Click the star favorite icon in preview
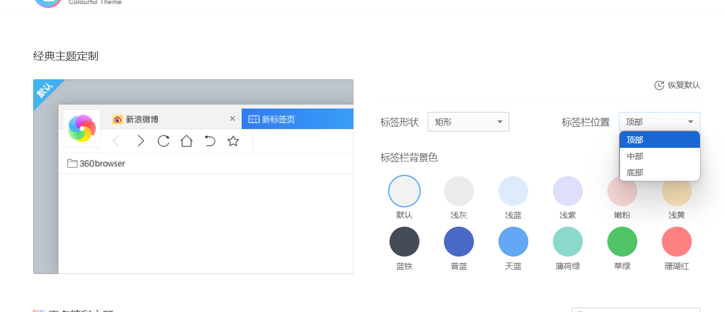 point(233,141)
